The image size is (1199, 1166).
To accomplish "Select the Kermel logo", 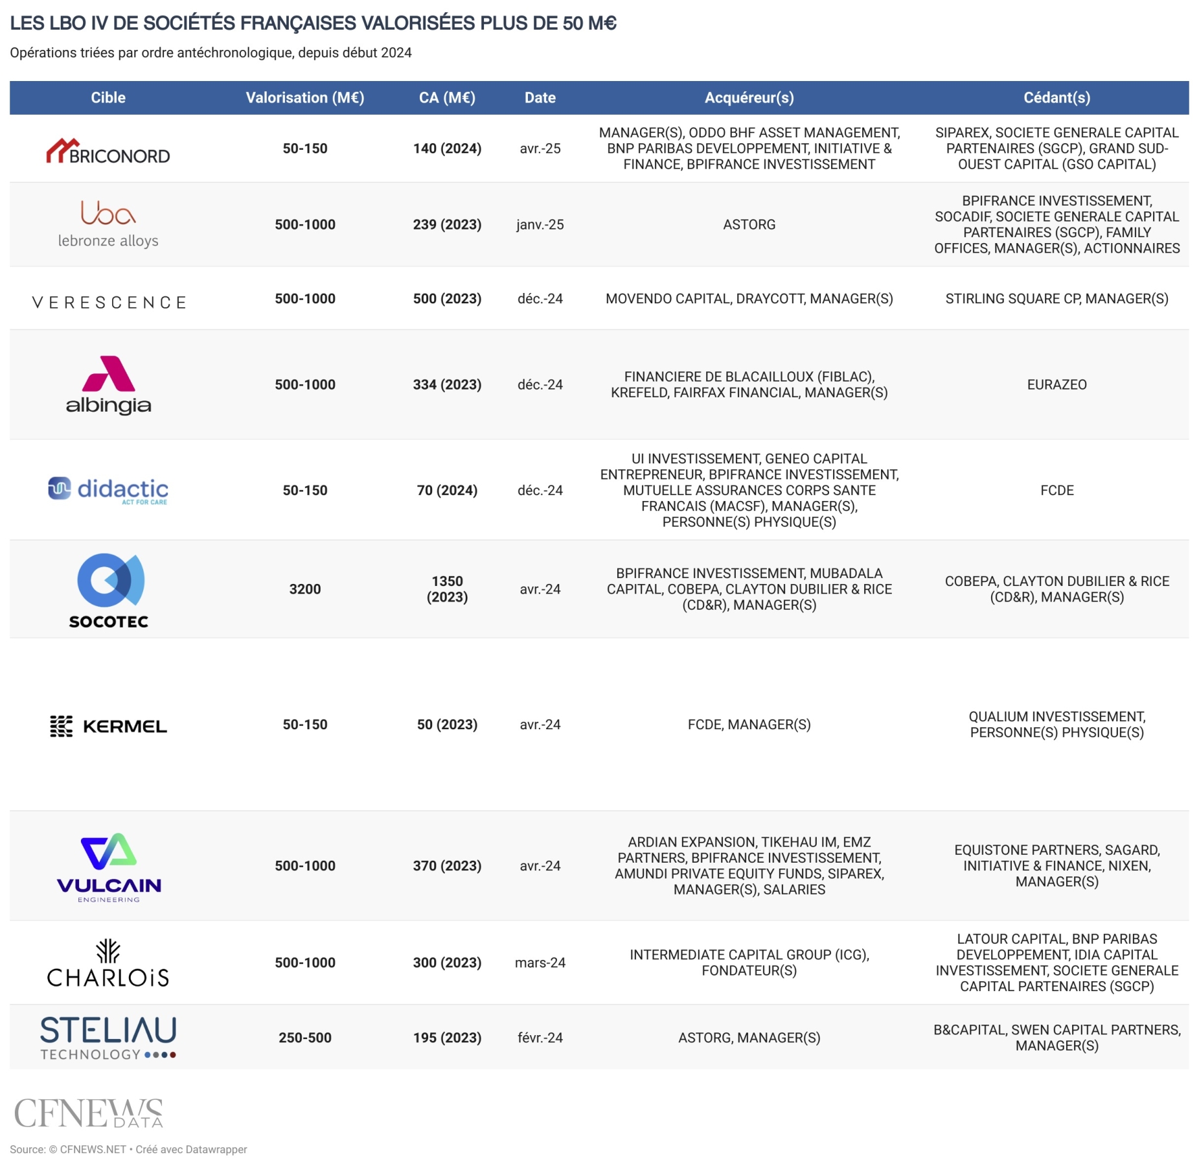I will [x=108, y=726].
